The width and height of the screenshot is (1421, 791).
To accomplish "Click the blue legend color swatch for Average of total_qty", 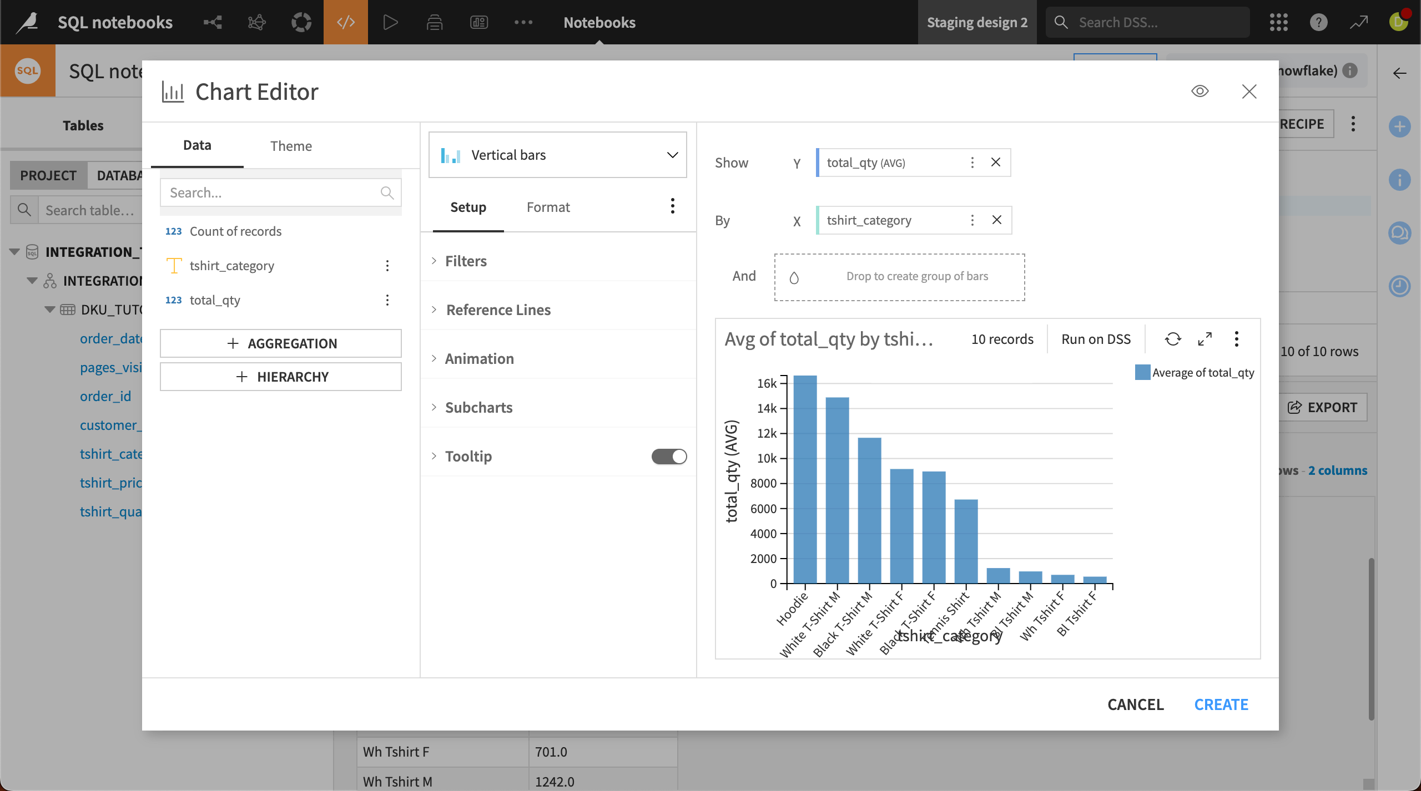I will [1142, 372].
